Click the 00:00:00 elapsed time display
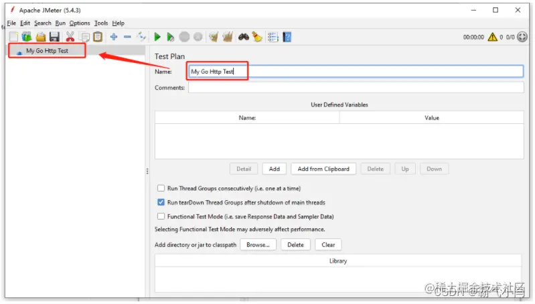535x304 pixels. 473,37
